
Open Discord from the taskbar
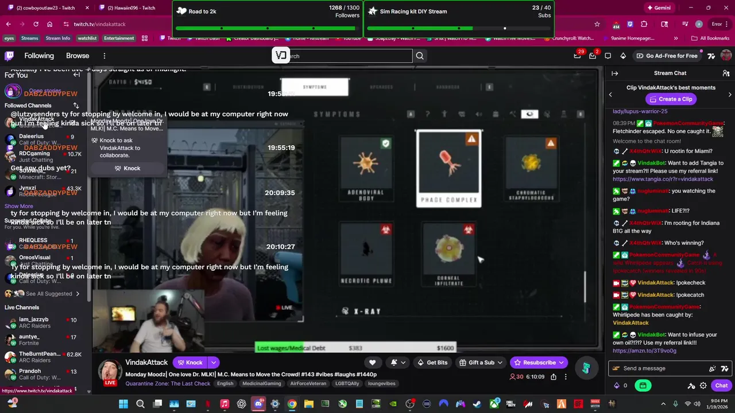tap(258, 404)
